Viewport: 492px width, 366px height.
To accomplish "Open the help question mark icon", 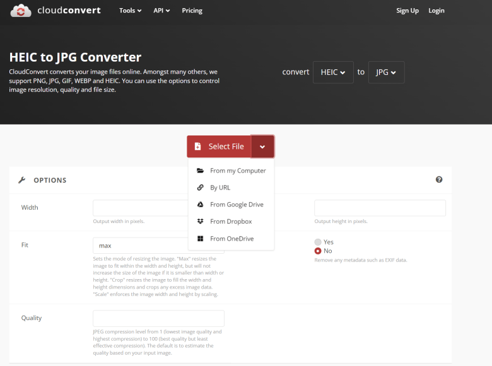I will point(439,180).
